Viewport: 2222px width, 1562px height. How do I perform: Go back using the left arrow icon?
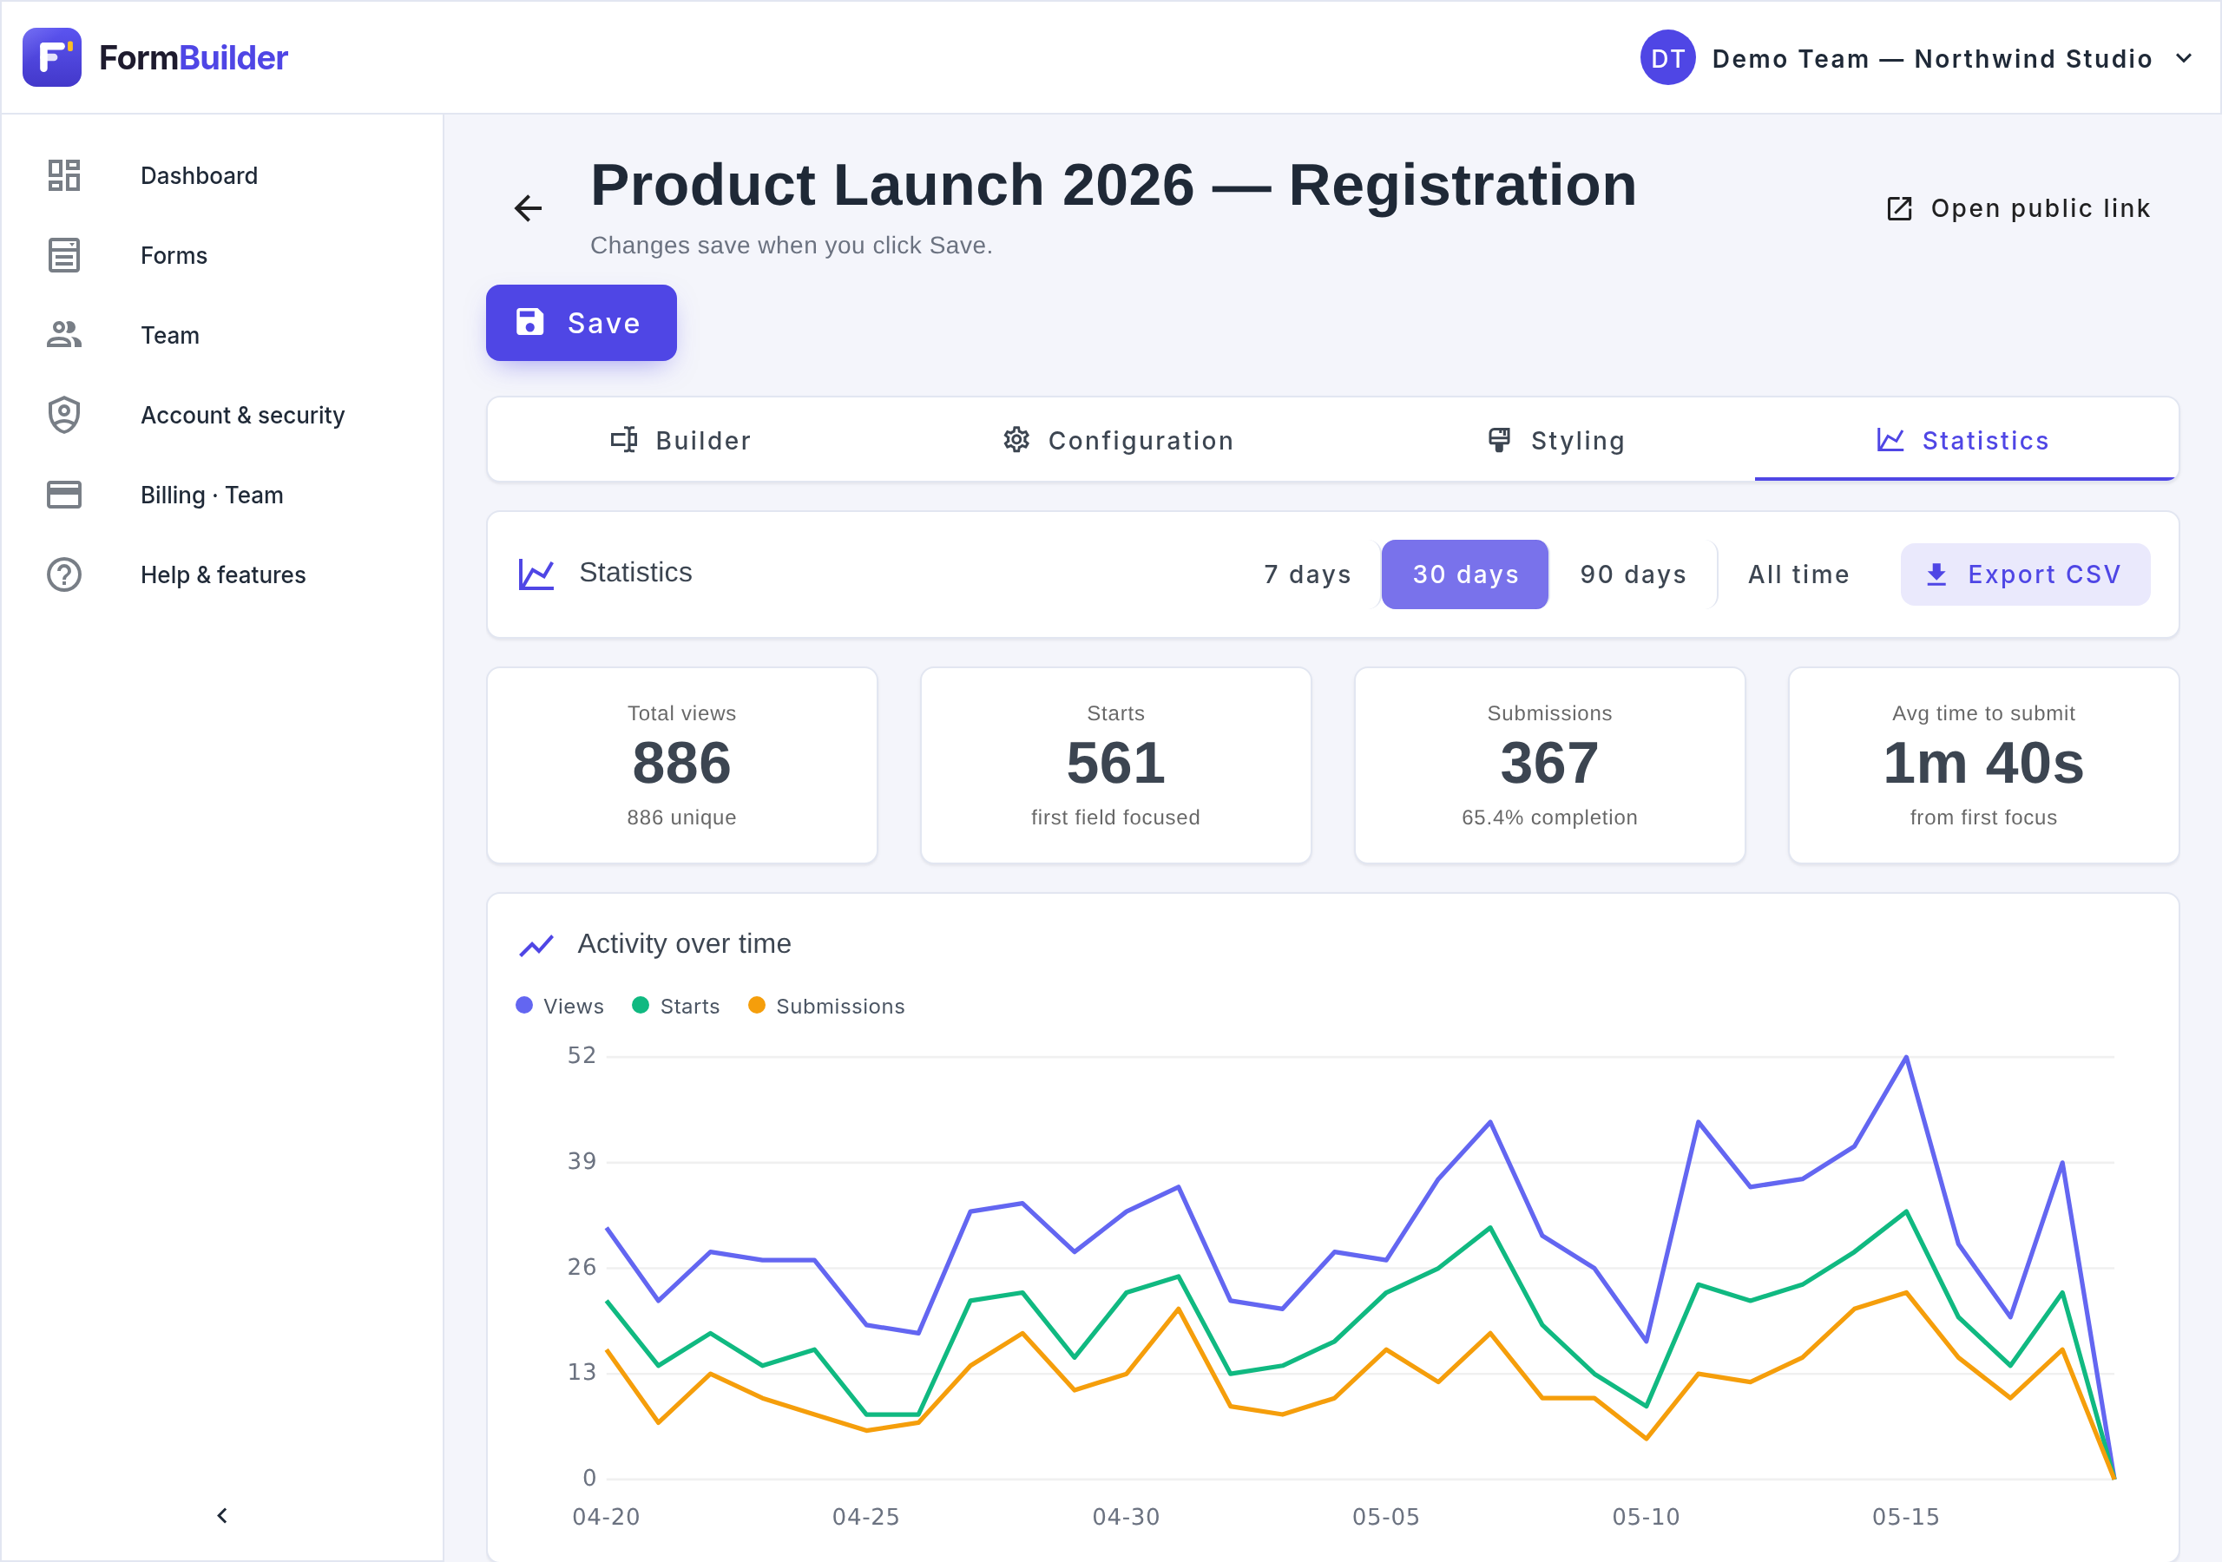pyautogui.click(x=528, y=208)
